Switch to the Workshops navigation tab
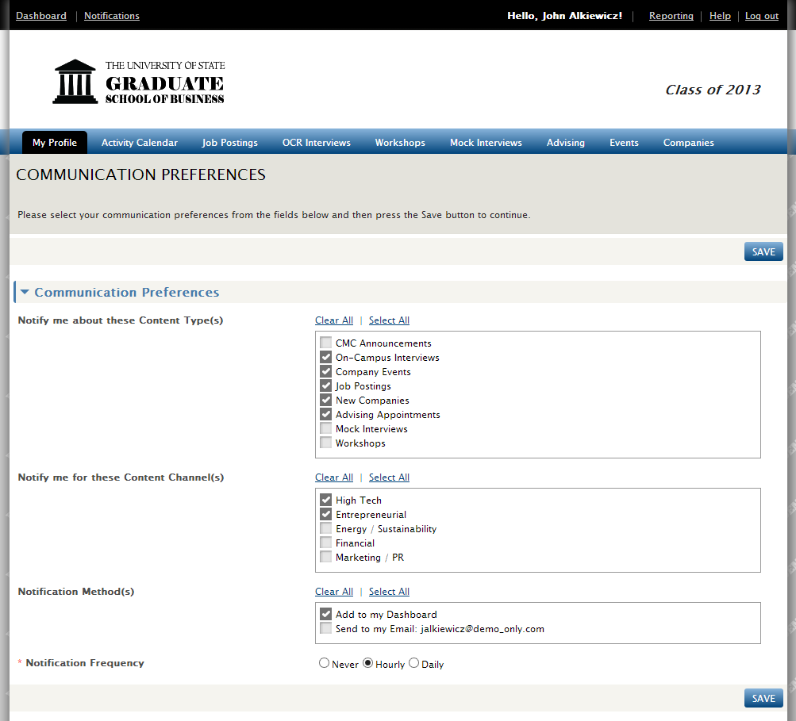Viewport: 796px width, 721px height. pos(400,143)
